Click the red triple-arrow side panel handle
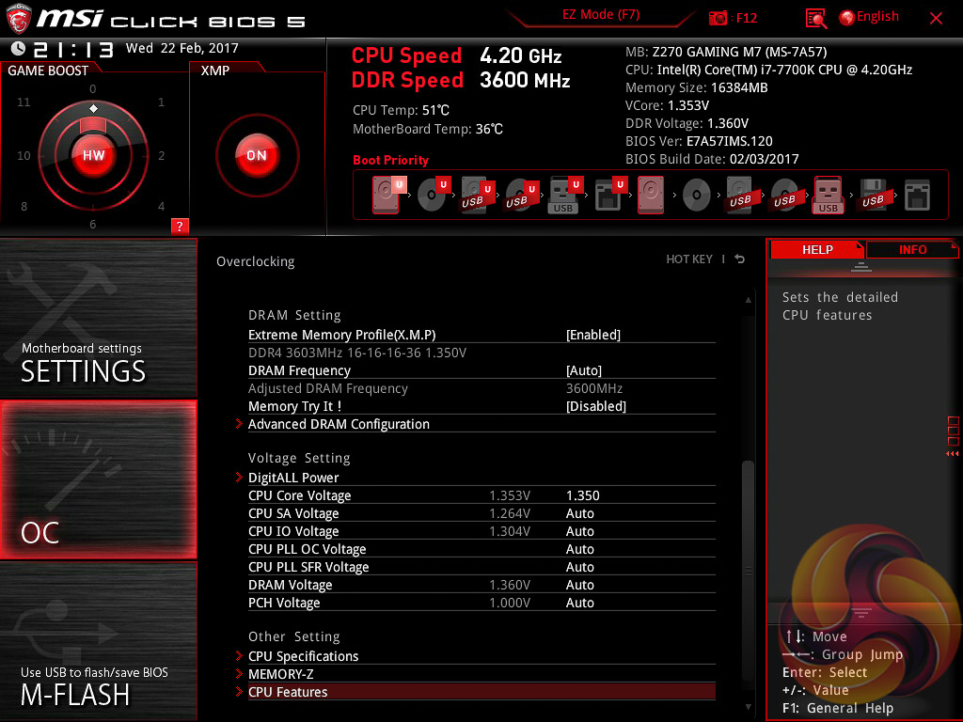The image size is (963, 722). [952, 454]
